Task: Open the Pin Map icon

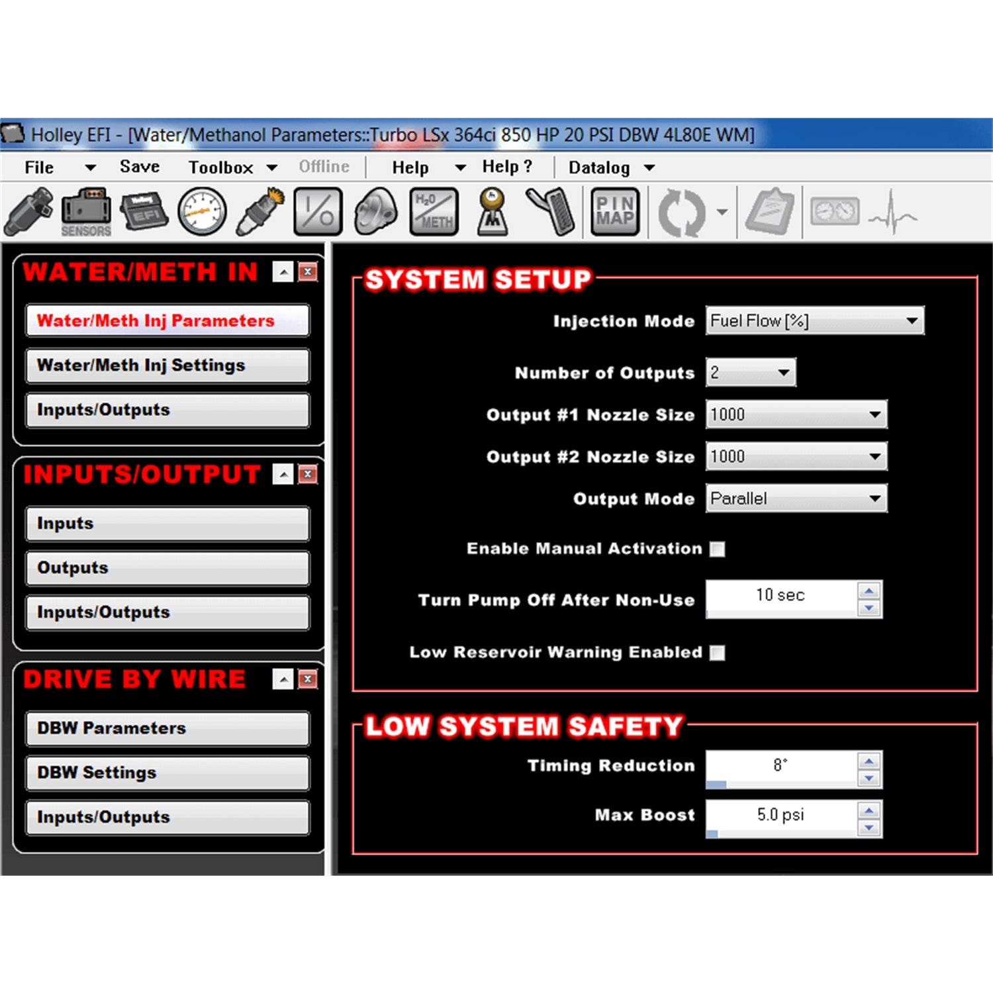Action: pyautogui.click(x=615, y=212)
